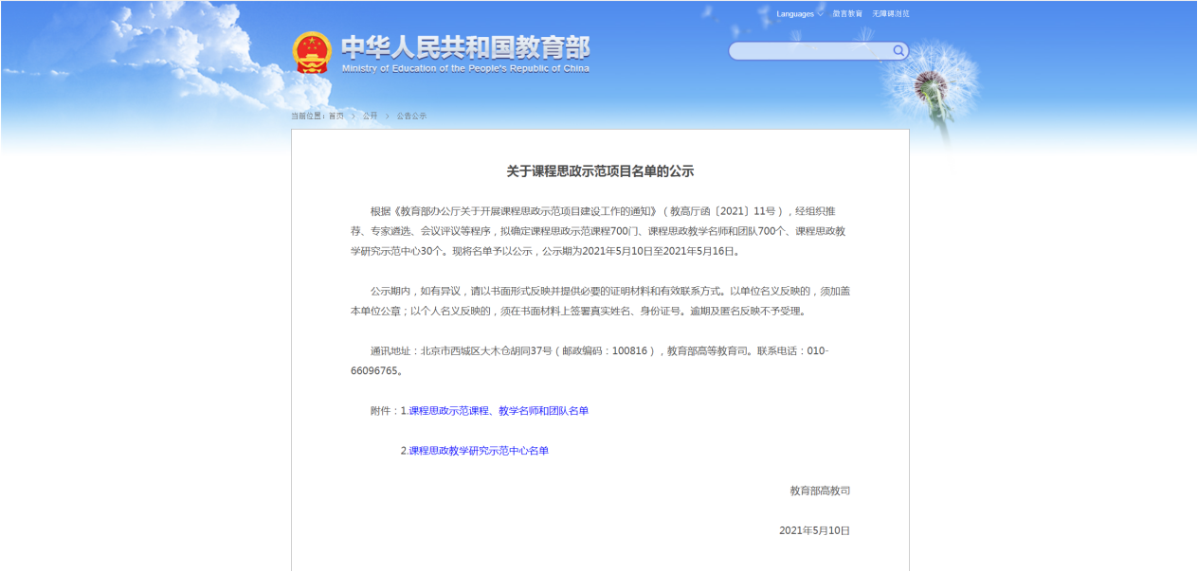
Task: Click the phone number text 66096765
Action: click(373, 371)
